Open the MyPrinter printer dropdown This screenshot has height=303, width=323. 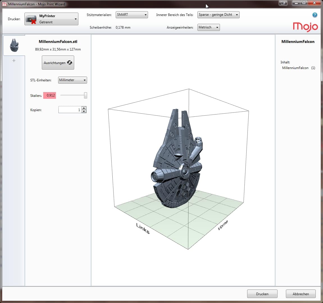click(x=51, y=19)
